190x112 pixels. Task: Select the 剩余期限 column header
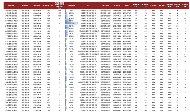point(37,6)
